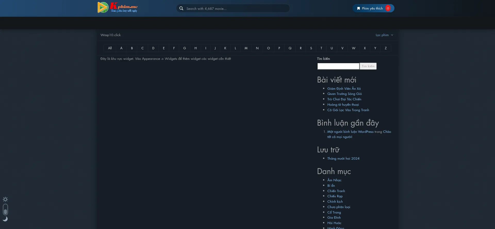Open the Chưa phân loại category
The image size is (495, 229).
click(339, 207)
